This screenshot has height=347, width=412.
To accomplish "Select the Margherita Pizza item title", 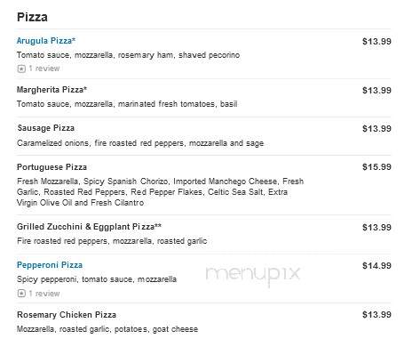I will 51,90.
